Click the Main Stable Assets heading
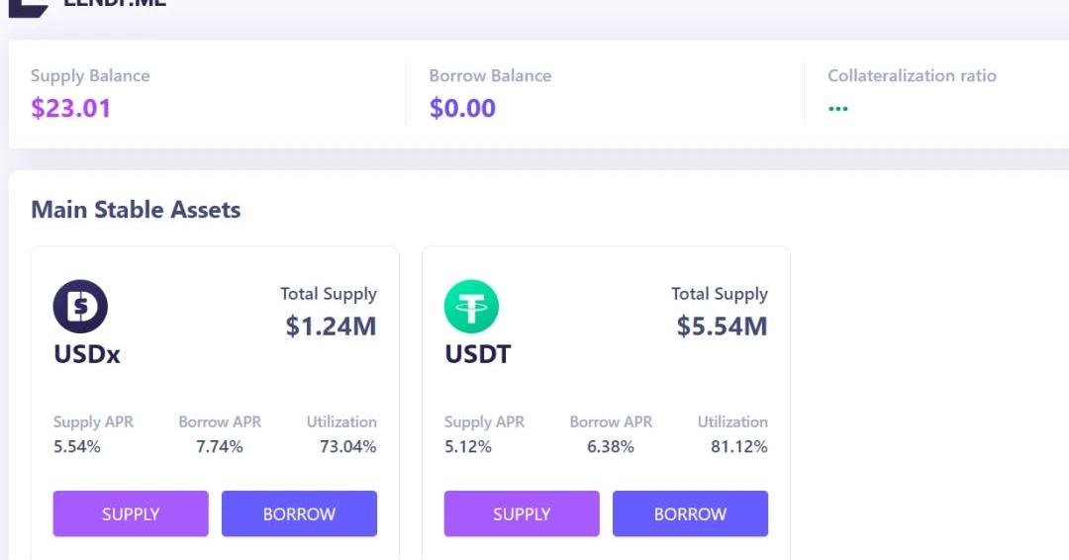Viewport: 1069px width, 560px height. point(136,210)
